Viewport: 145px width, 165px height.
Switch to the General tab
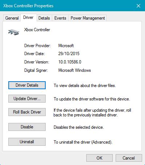(x=12, y=18)
